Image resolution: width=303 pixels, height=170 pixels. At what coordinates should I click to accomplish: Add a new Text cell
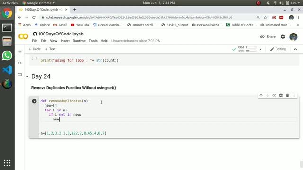[x=50, y=49]
